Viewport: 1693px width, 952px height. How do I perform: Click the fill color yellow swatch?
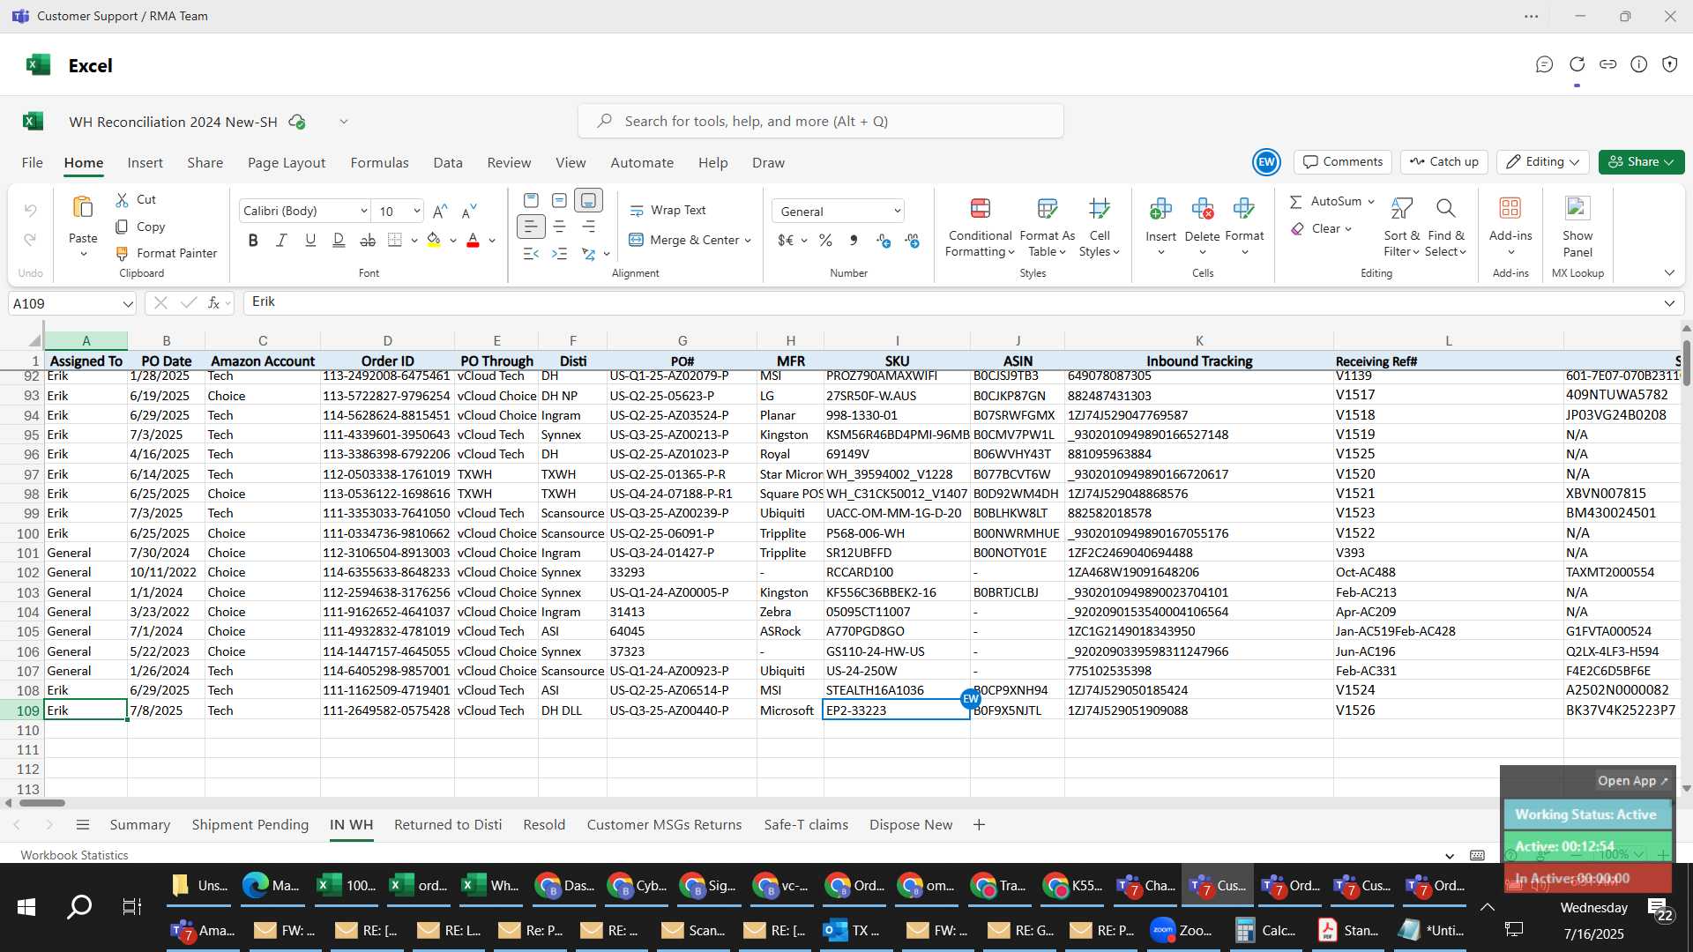click(434, 240)
